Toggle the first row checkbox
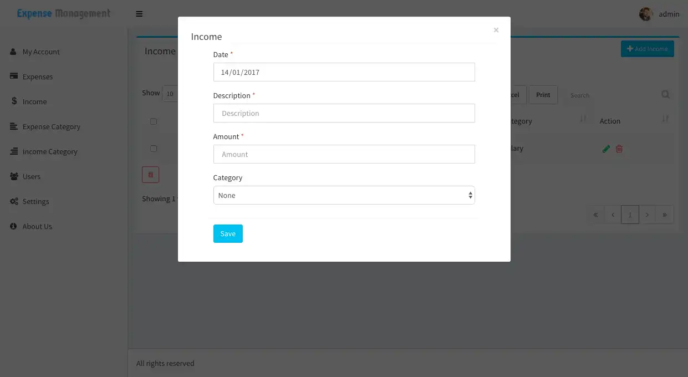688x377 pixels. [x=154, y=149]
